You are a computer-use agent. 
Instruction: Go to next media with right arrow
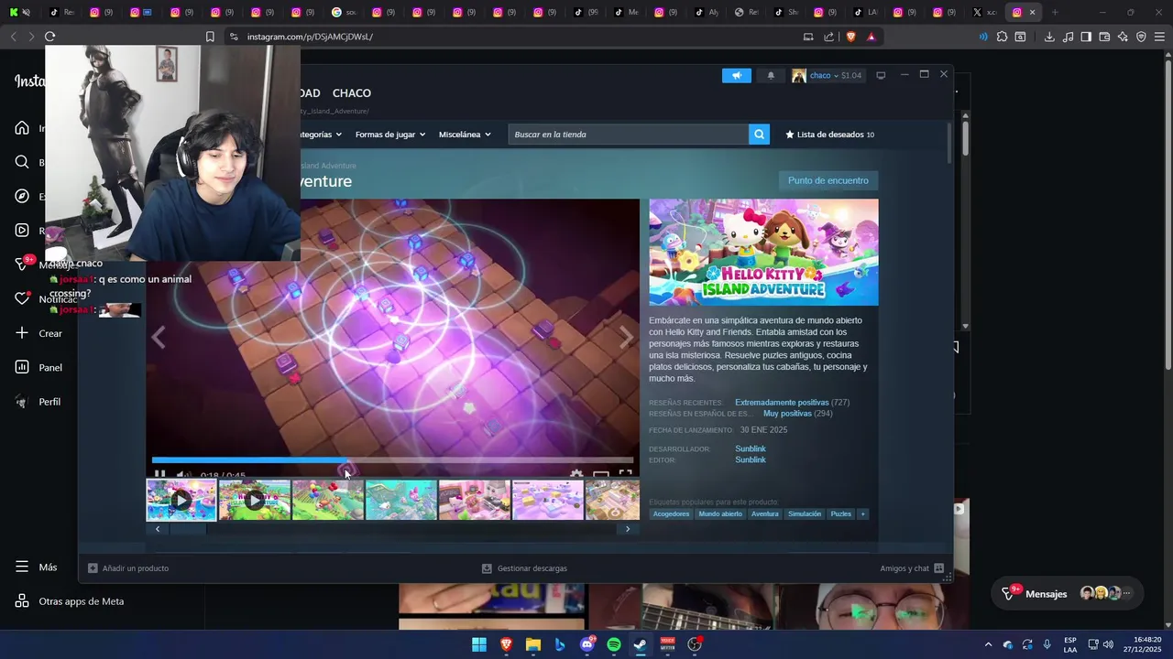pos(626,337)
